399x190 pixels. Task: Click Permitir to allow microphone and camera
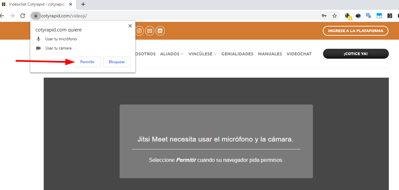(87, 62)
